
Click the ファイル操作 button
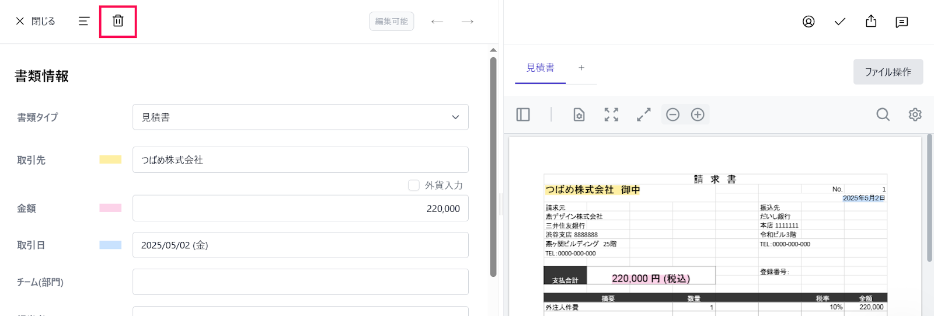[888, 72]
